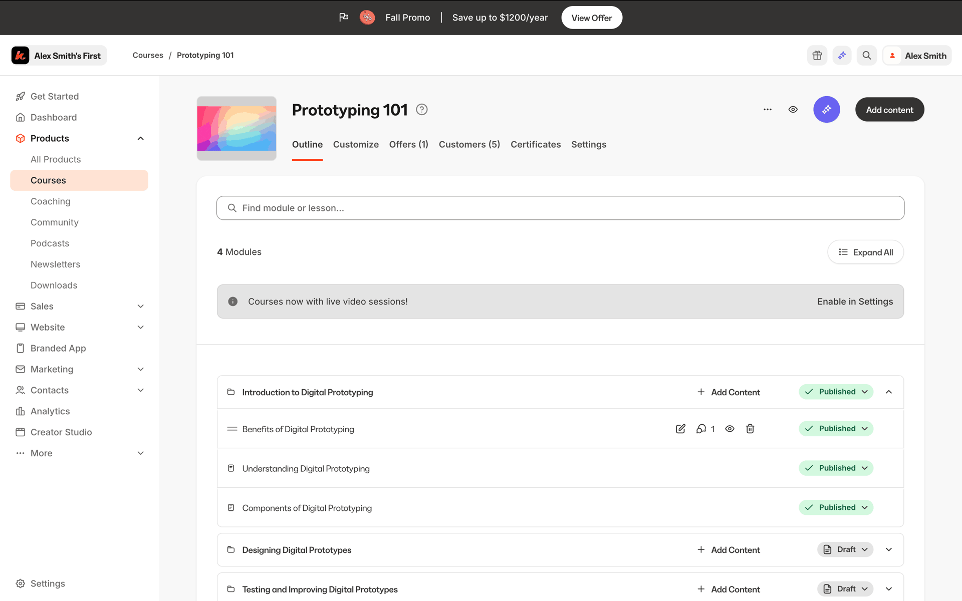Click the gift icon in top bar
Viewport: 962px width, 601px height.
pos(817,56)
